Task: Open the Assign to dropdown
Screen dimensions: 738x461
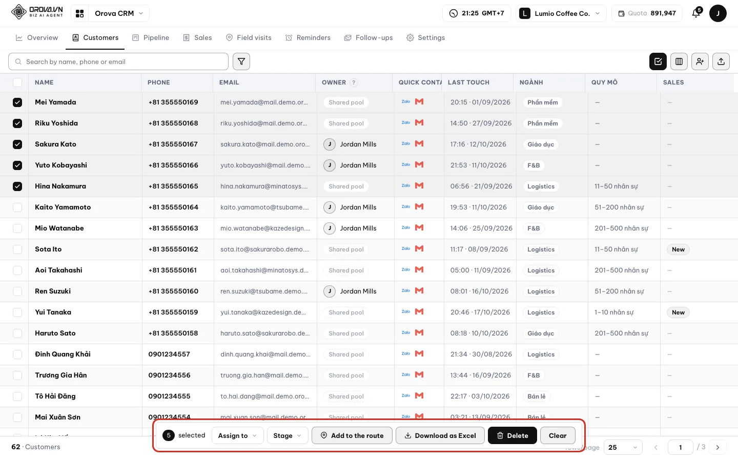Action: 238,435
